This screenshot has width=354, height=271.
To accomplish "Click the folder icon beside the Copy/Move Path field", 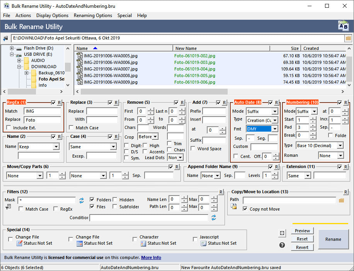I will tap(341, 200).
